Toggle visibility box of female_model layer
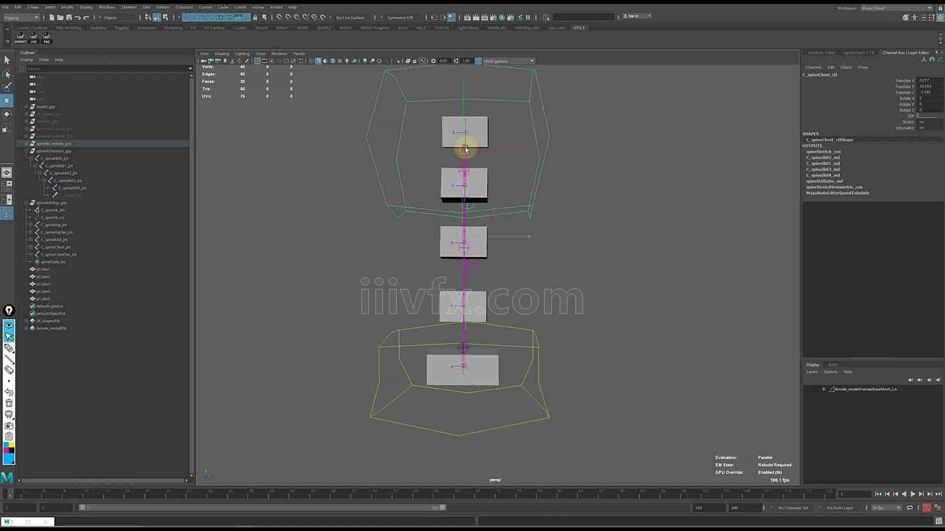This screenshot has width=945, height=531. point(809,389)
